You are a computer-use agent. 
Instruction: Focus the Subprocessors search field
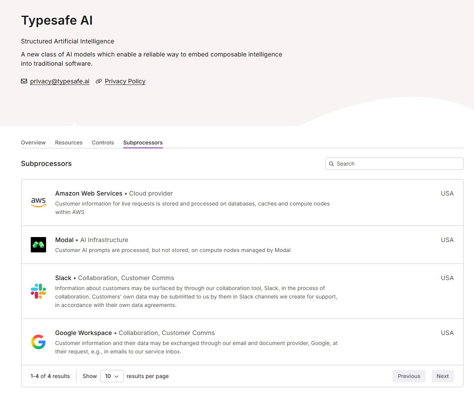394,164
